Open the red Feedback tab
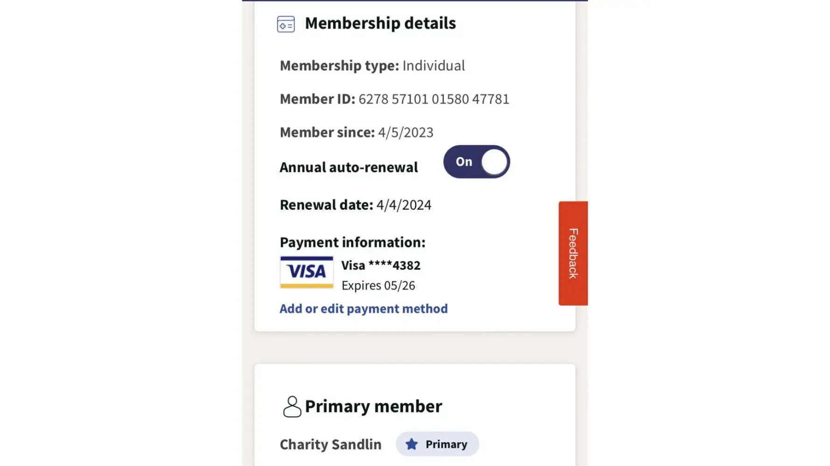Viewport: 830px width, 466px height. (x=573, y=254)
